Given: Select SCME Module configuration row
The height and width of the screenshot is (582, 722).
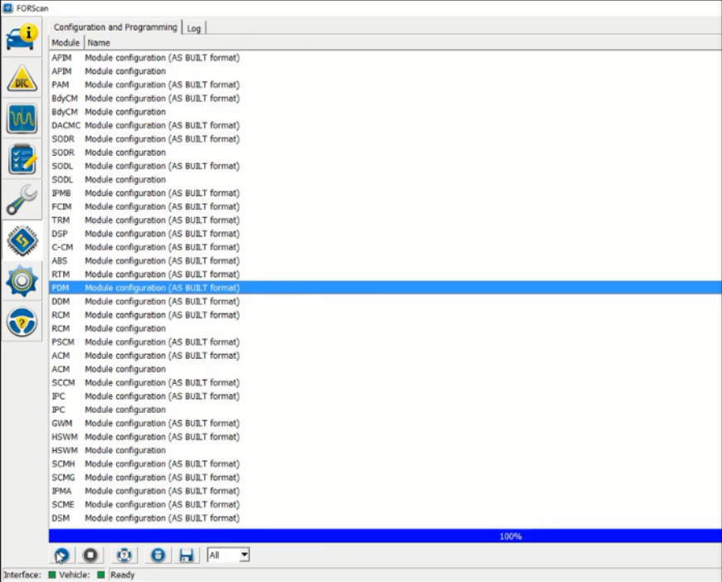Looking at the screenshot, I should pos(385,504).
